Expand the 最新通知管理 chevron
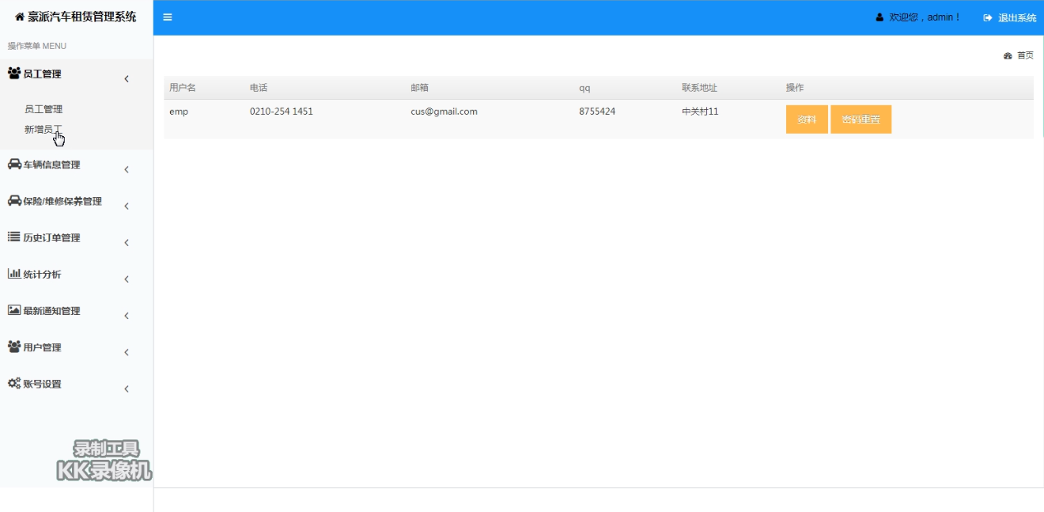 (127, 316)
